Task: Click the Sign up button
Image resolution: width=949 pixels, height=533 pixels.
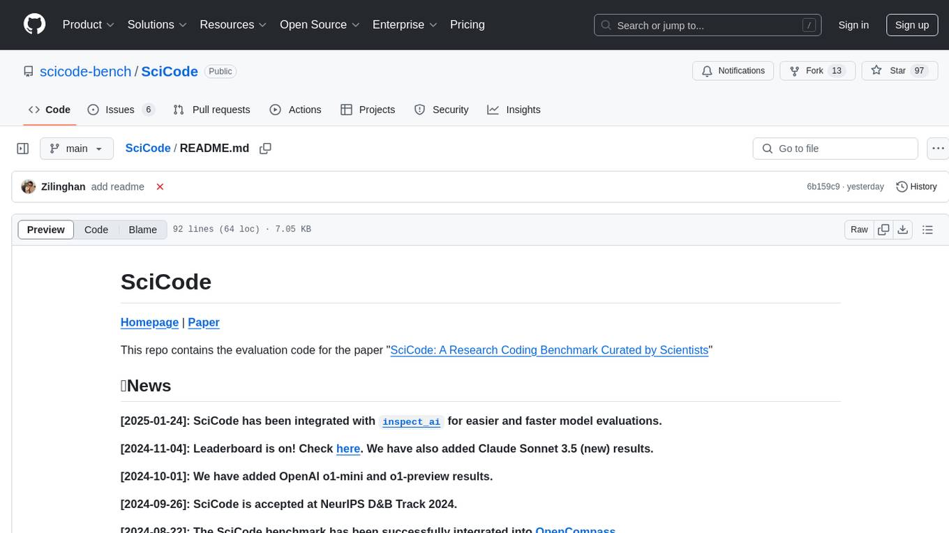Action: pyautogui.click(x=912, y=25)
